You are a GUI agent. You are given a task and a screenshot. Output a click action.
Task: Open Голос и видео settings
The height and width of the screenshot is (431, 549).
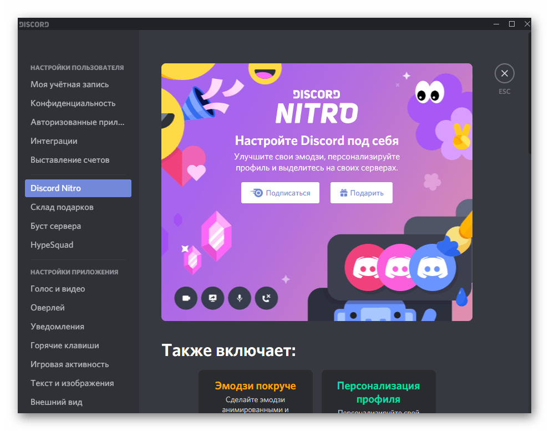click(58, 289)
